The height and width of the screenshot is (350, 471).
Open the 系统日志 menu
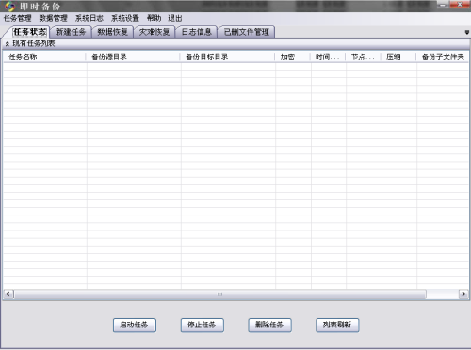pos(89,18)
